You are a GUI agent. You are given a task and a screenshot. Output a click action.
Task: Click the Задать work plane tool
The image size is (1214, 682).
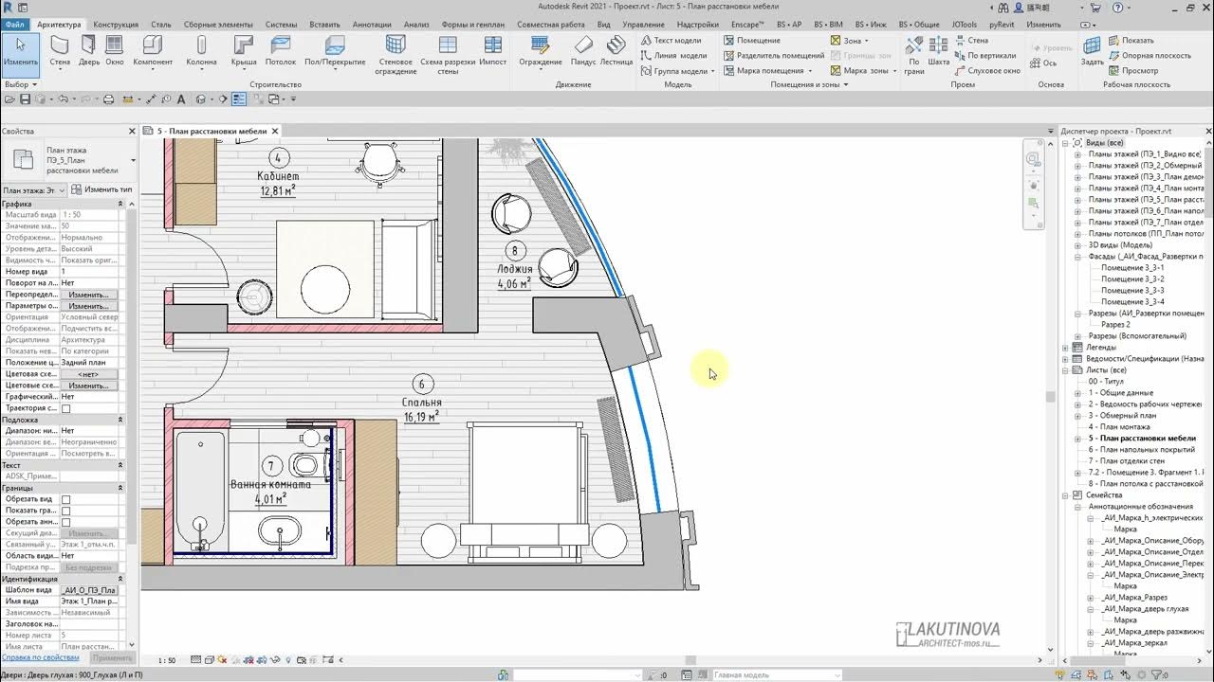(x=1092, y=52)
